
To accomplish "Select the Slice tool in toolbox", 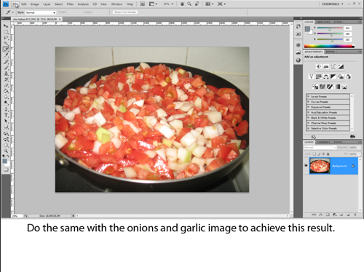I will (x=6, y=49).
